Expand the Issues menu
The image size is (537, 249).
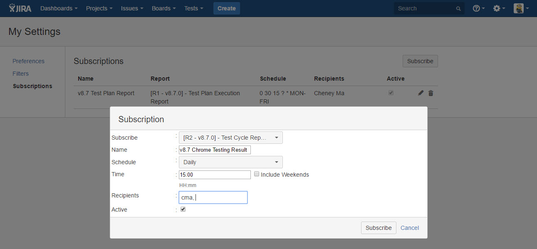tap(132, 8)
